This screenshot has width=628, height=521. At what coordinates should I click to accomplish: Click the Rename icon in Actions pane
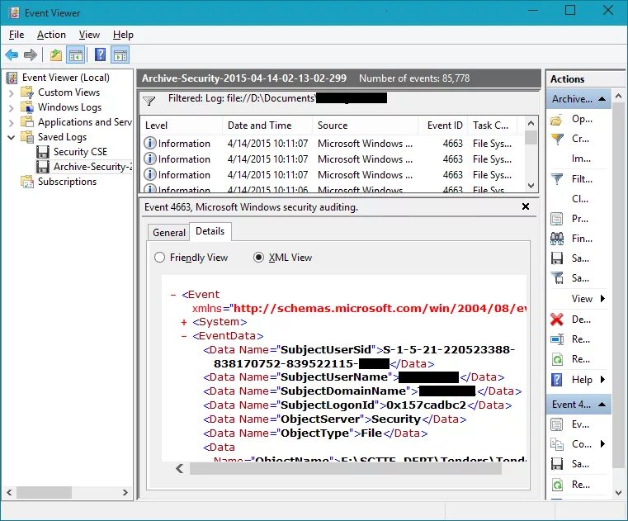click(557, 339)
